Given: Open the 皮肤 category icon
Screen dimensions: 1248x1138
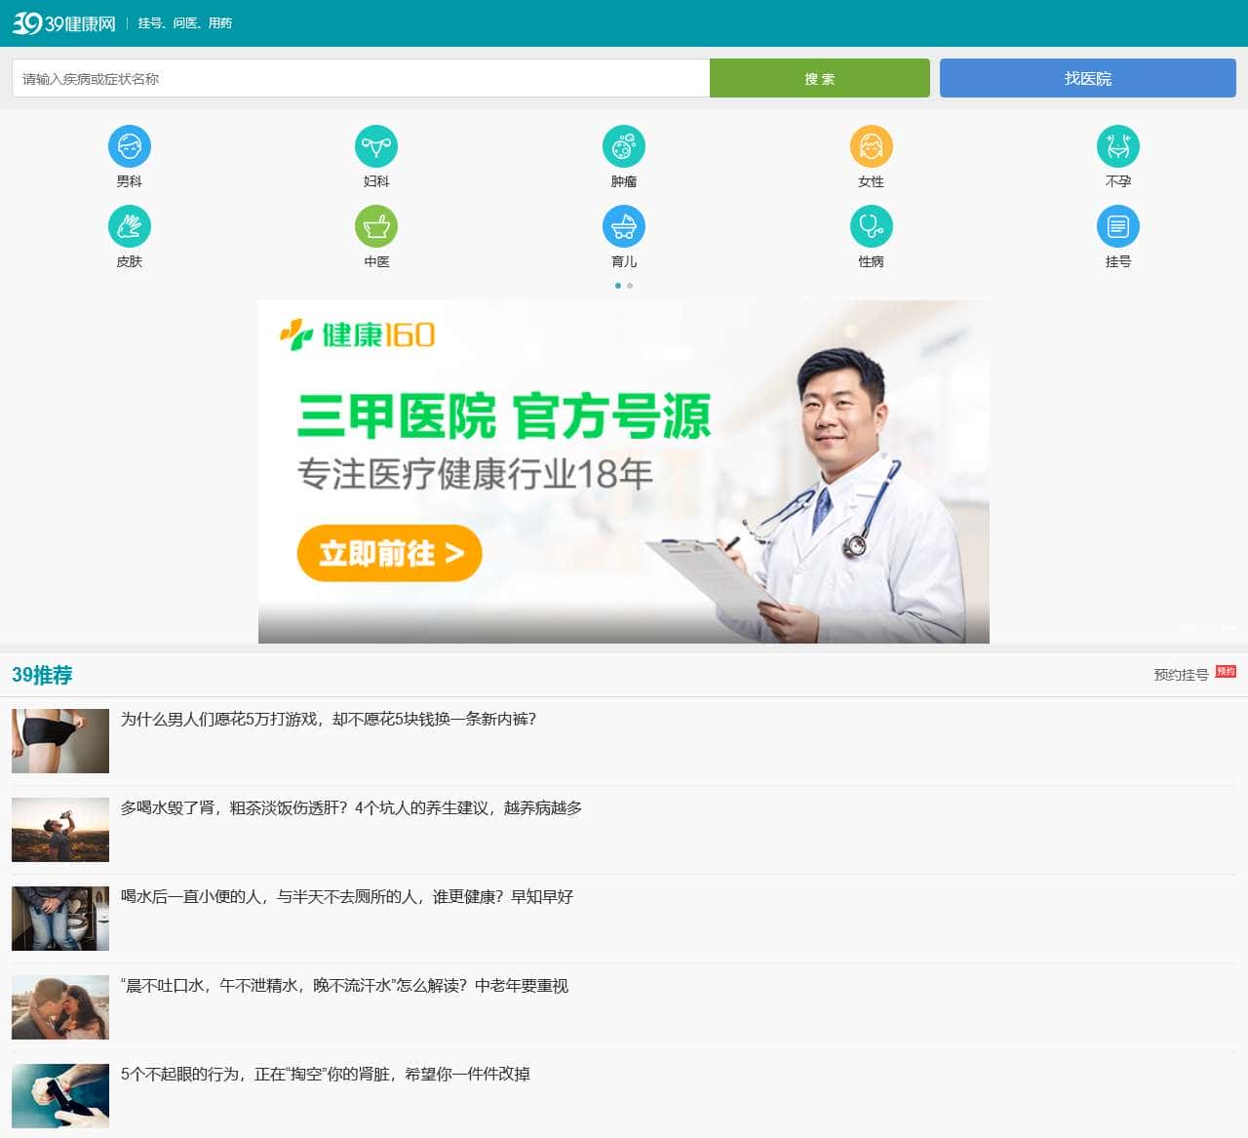Looking at the screenshot, I should click(x=130, y=226).
